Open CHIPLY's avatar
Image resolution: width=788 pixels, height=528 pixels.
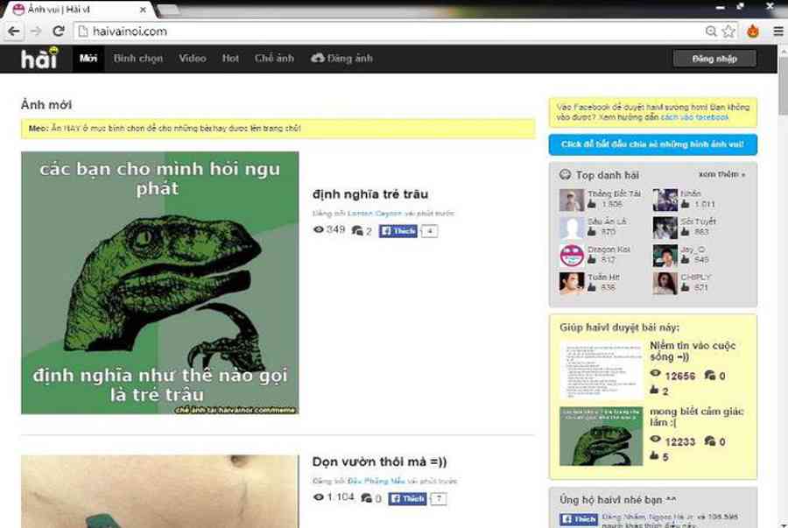[665, 283]
